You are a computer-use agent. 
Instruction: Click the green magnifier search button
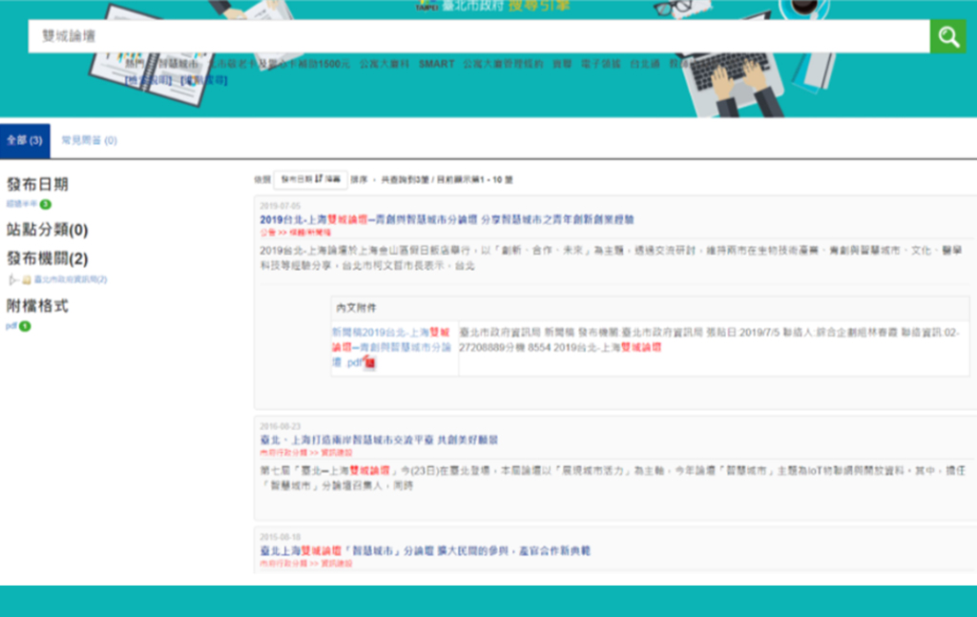coord(947,37)
